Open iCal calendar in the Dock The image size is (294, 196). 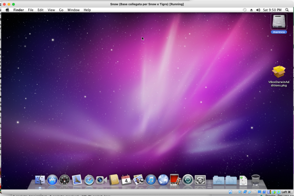(126, 180)
